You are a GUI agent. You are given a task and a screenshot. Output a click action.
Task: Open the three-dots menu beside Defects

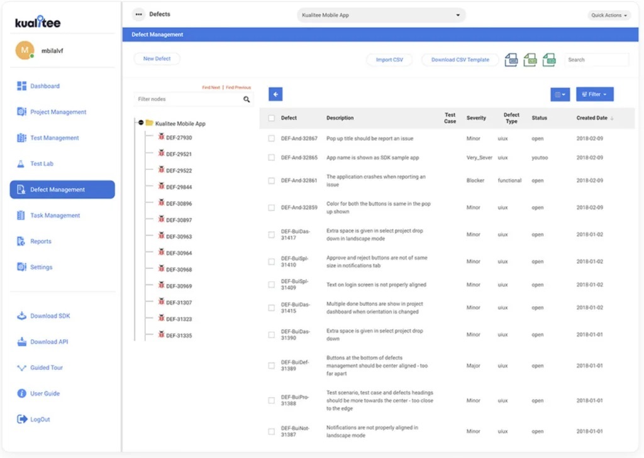click(139, 14)
